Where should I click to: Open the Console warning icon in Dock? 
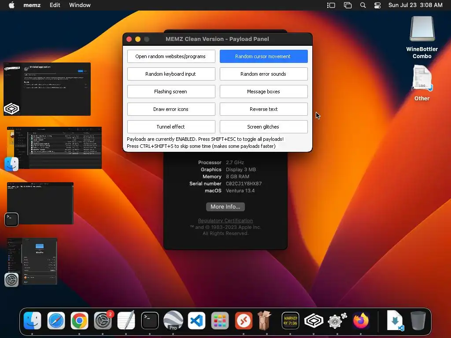(x=290, y=320)
